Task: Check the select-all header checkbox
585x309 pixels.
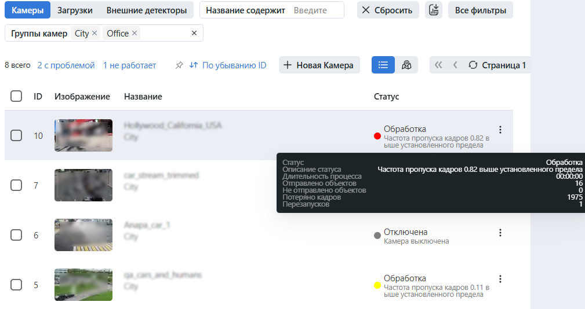Action: [x=16, y=96]
